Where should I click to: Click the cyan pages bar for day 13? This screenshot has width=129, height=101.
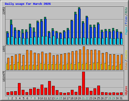[54, 40]
